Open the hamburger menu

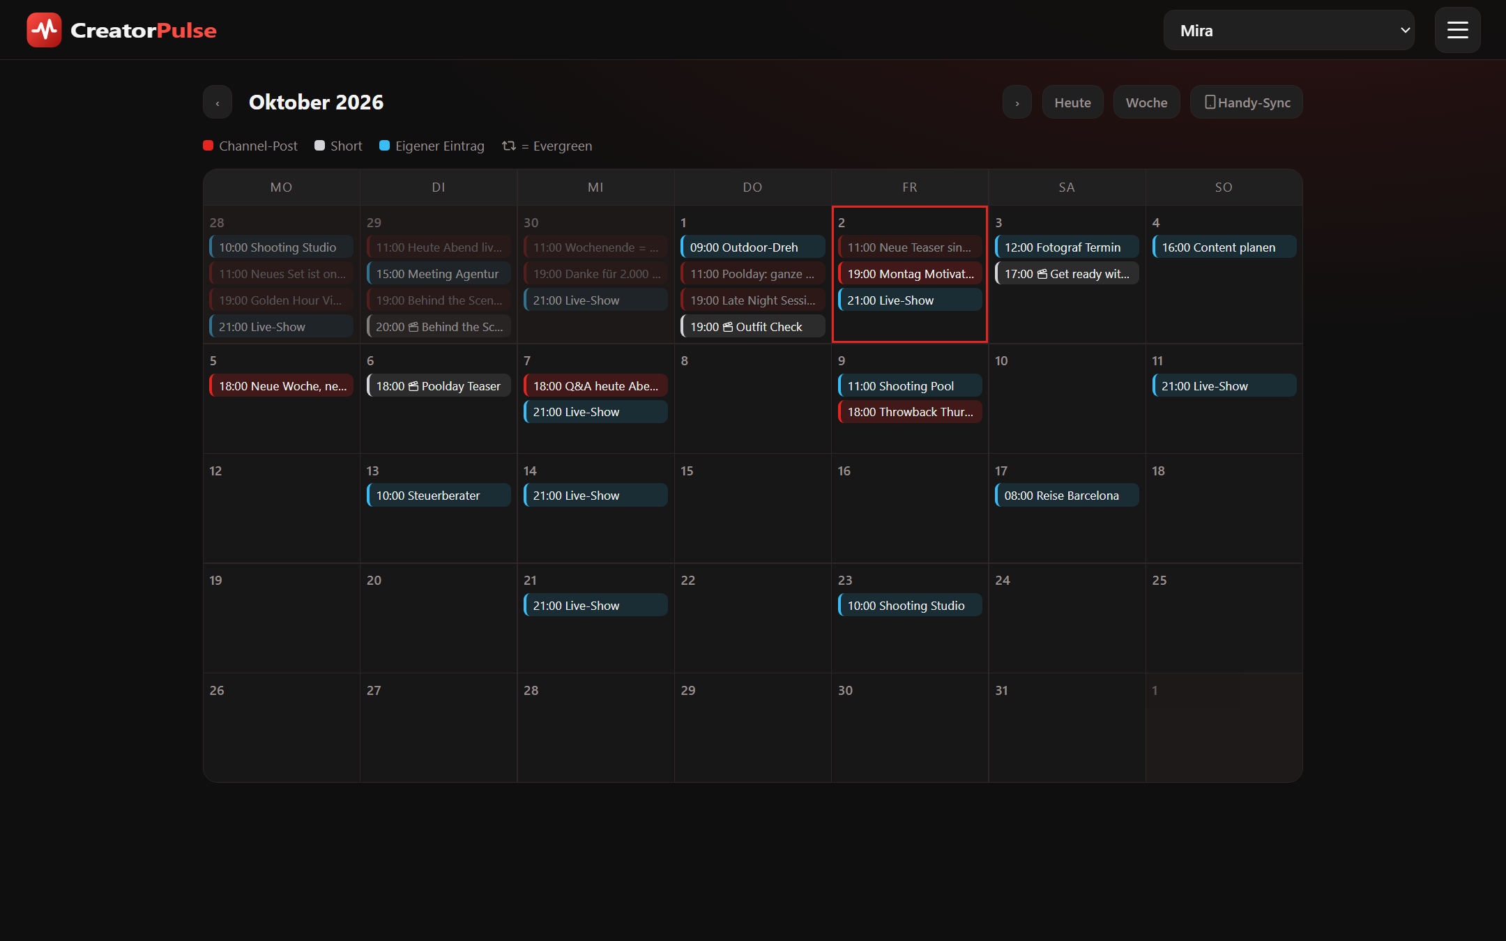coord(1457,30)
